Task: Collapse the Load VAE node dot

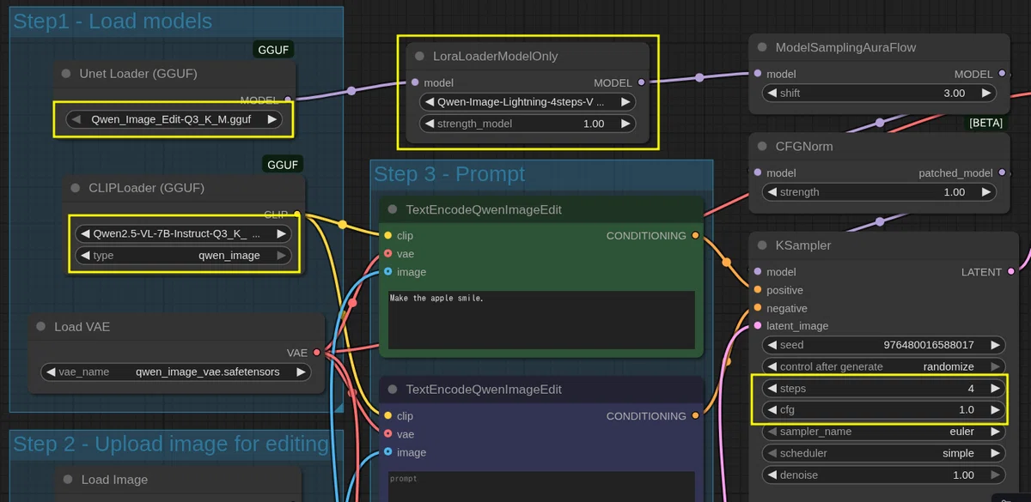Action: click(x=40, y=327)
